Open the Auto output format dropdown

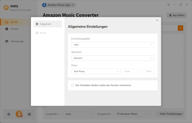tap(78, 114)
